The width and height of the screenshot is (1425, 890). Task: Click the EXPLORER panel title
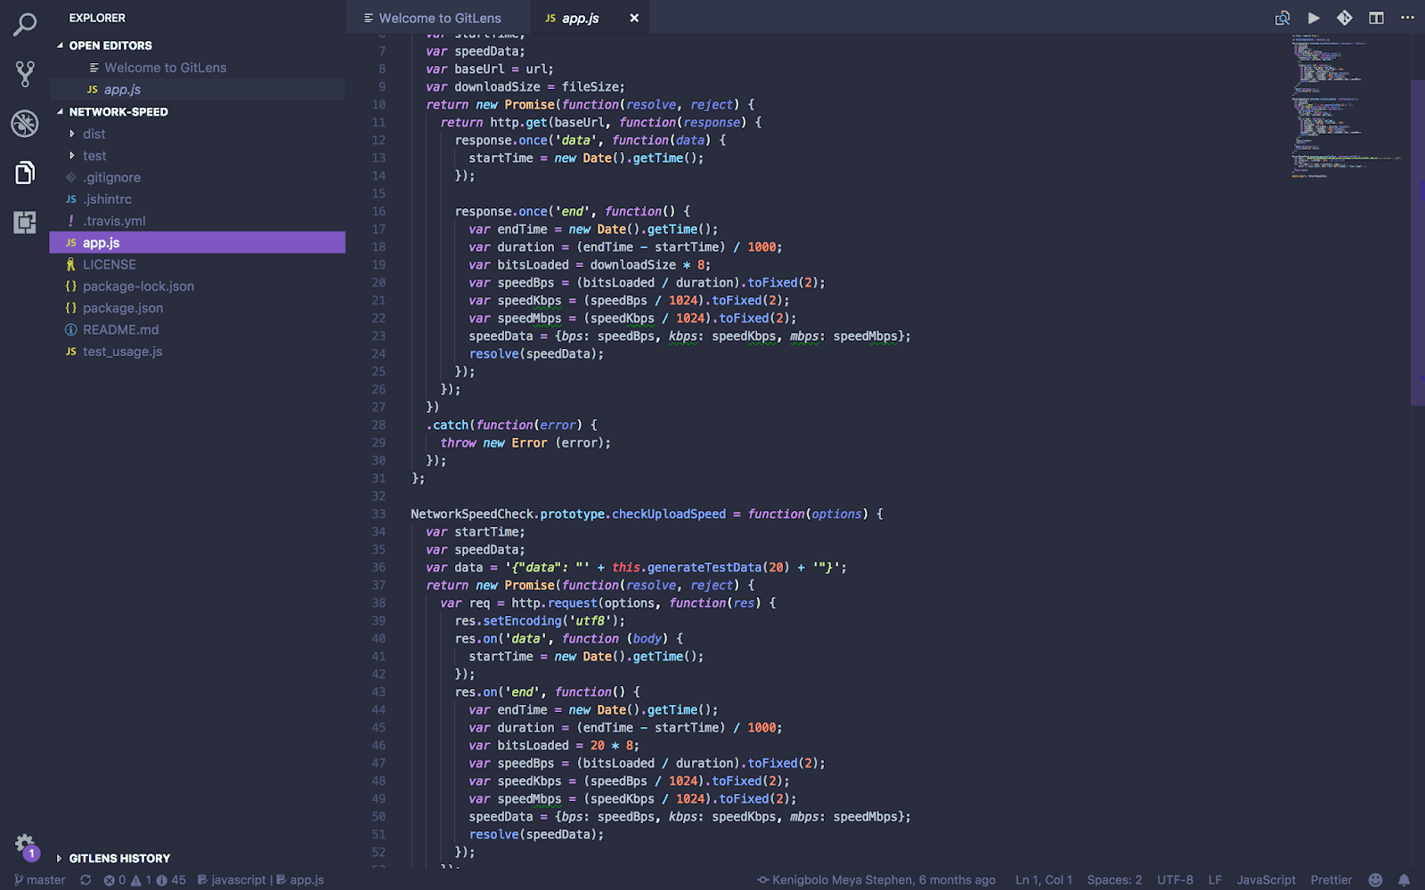point(97,18)
